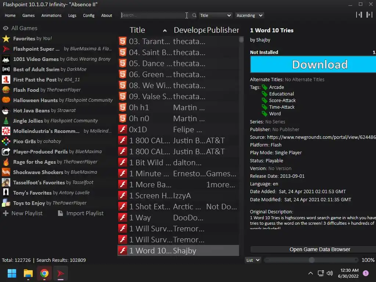Click New Playlist
The image size is (376, 282).
tap(23, 213)
